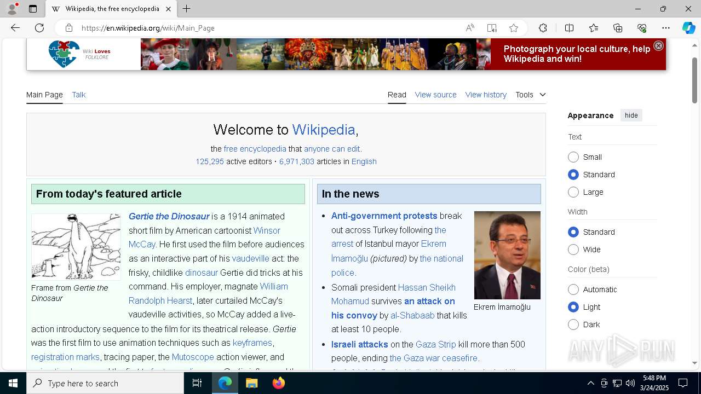Open Immersive reader icon in address bar
Screen dimensions: 701x394
[x=492, y=28]
